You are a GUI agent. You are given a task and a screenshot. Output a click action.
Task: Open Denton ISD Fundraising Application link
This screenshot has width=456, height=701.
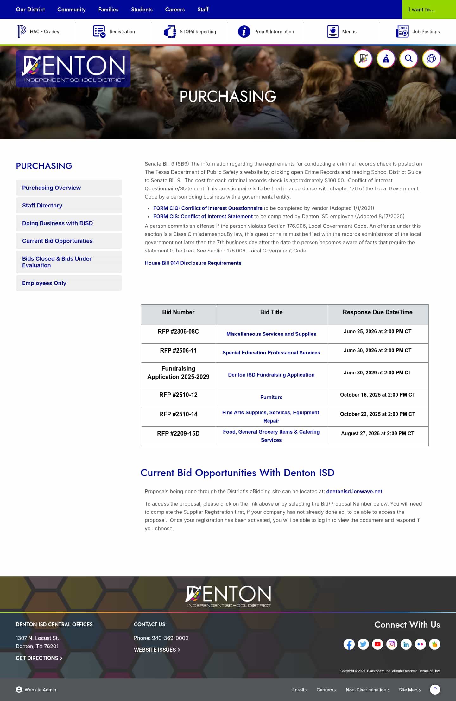[x=271, y=375]
